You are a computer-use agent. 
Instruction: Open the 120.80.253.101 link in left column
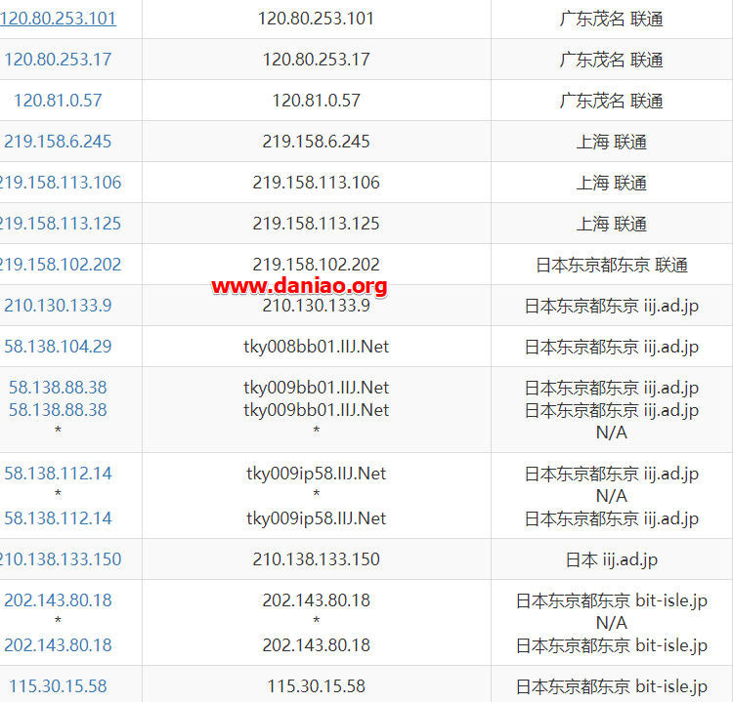(58, 19)
